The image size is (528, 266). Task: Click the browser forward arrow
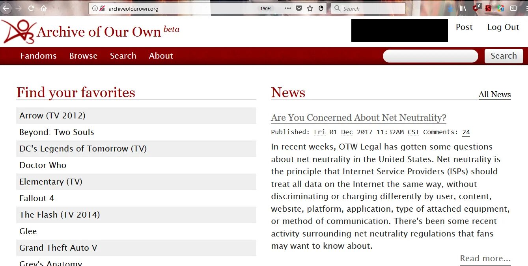click(x=19, y=8)
